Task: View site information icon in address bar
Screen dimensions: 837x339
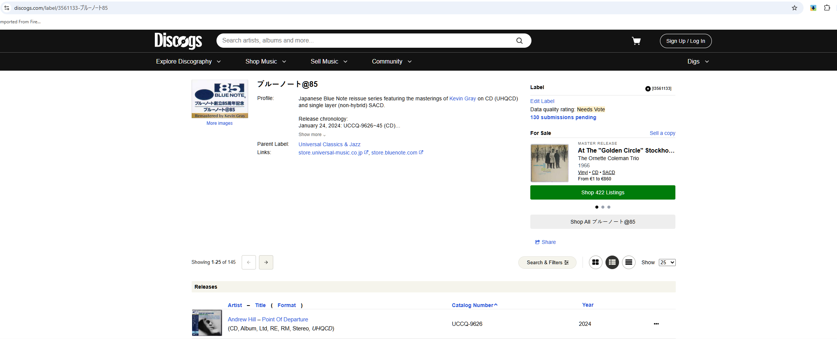Action: click(7, 8)
